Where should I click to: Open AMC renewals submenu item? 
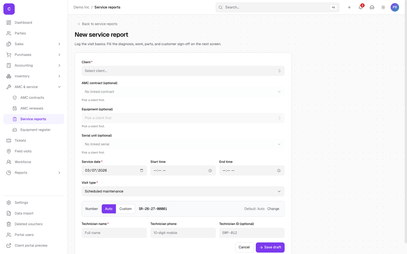[x=34, y=108]
